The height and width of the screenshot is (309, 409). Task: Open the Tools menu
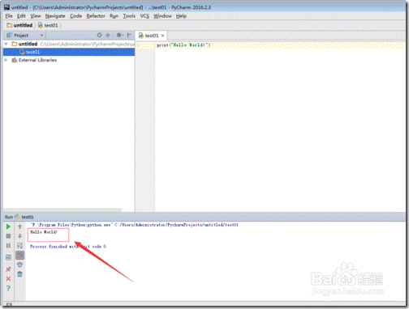point(129,16)
